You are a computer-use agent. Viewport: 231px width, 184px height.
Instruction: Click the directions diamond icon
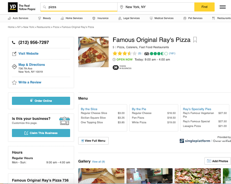(x=14, y=67)
